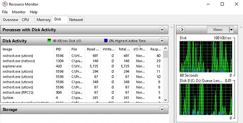
Task: Click the Disk 100 KB/sec graph
Action: 206,56
